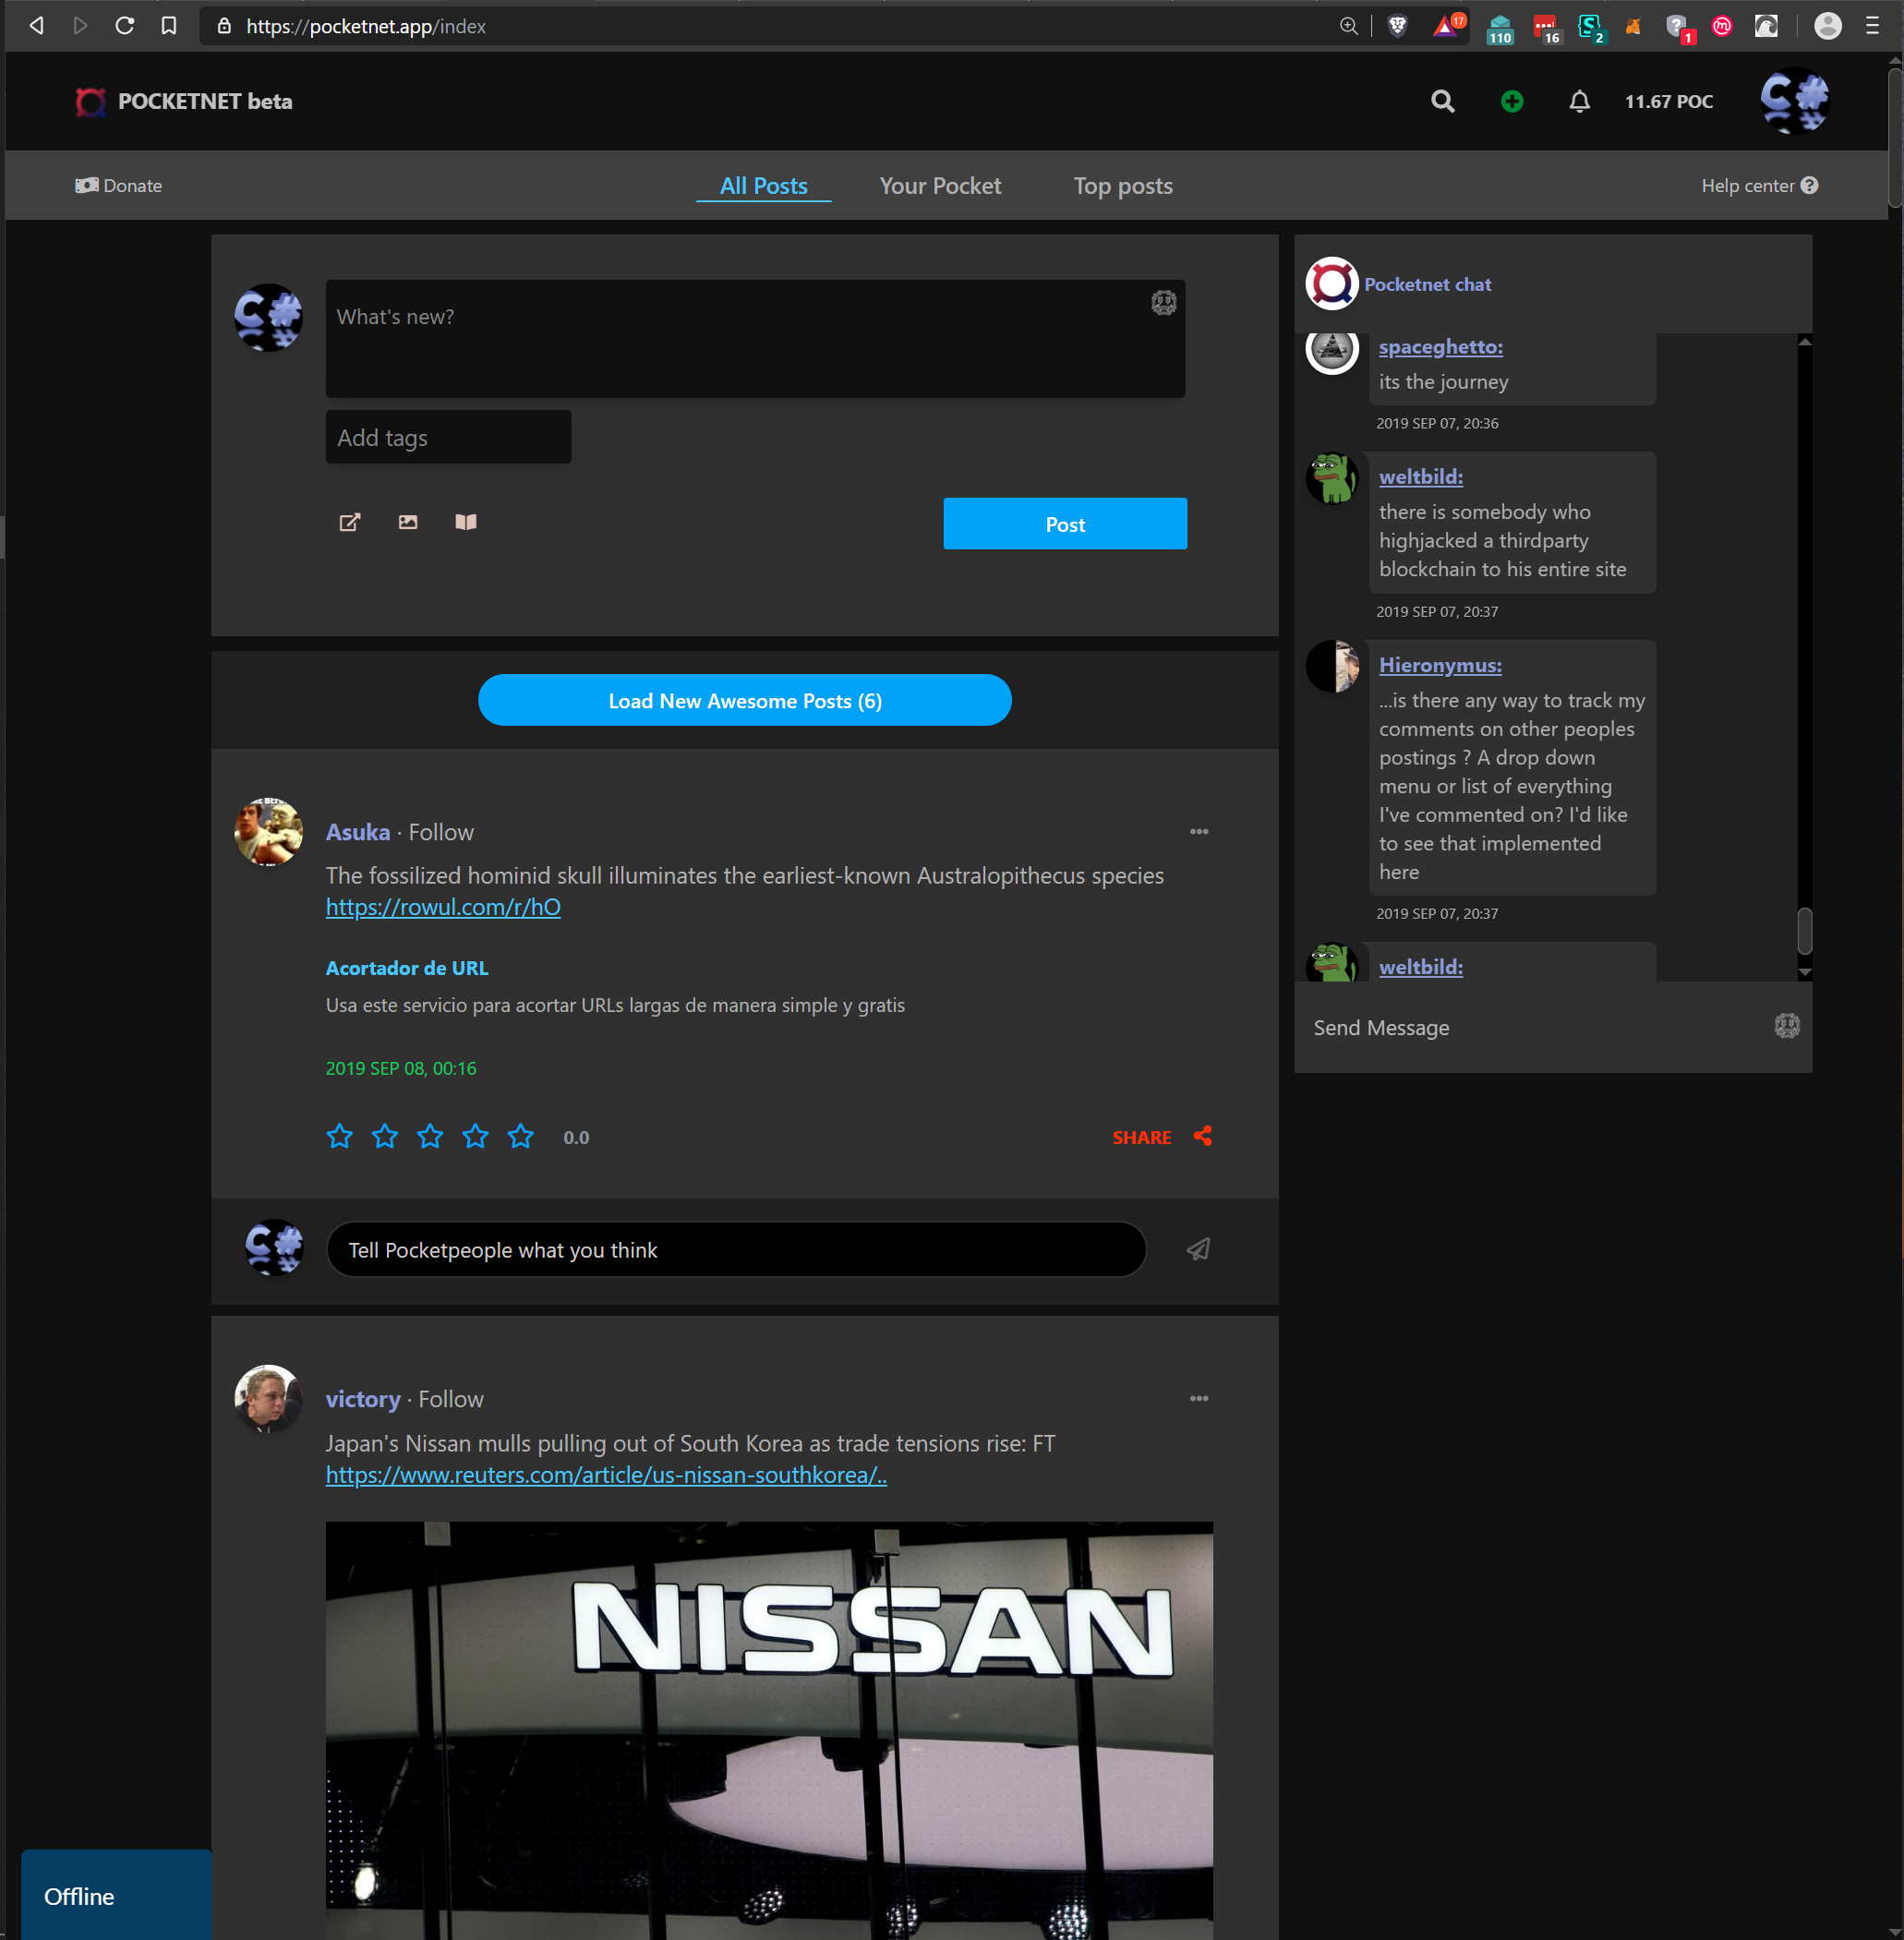This screenshot has height=1940, width=1904.
Task: Open rowul.com/r/hO link
Action: coord(443,907)
